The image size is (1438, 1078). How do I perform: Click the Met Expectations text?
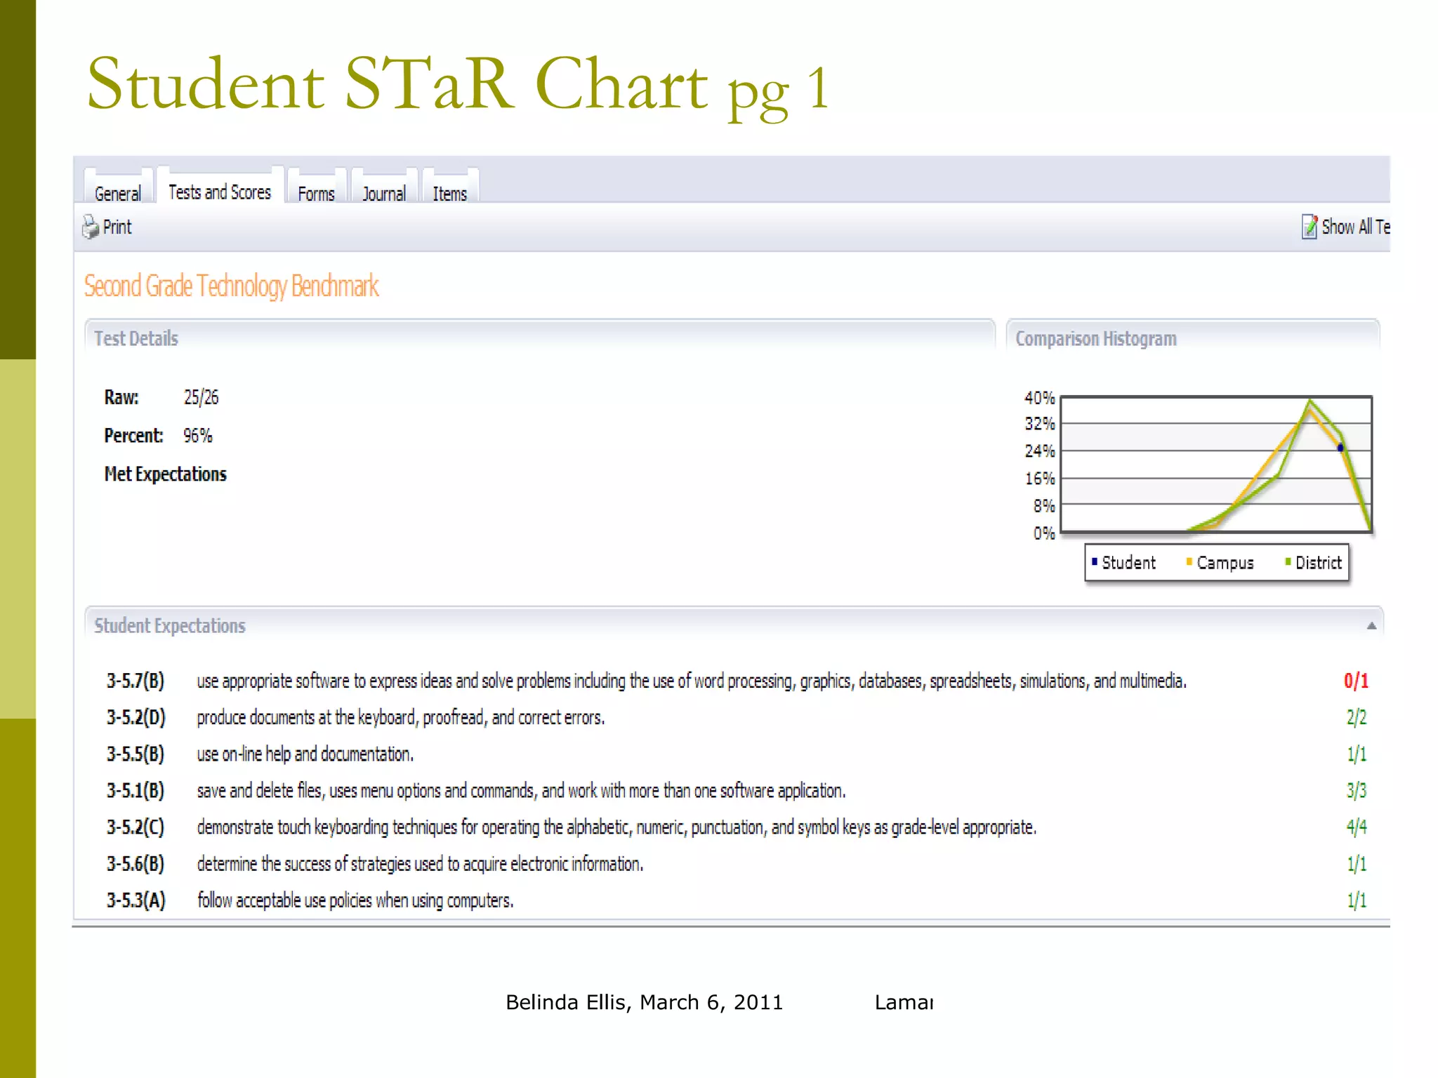pos(166,474)
